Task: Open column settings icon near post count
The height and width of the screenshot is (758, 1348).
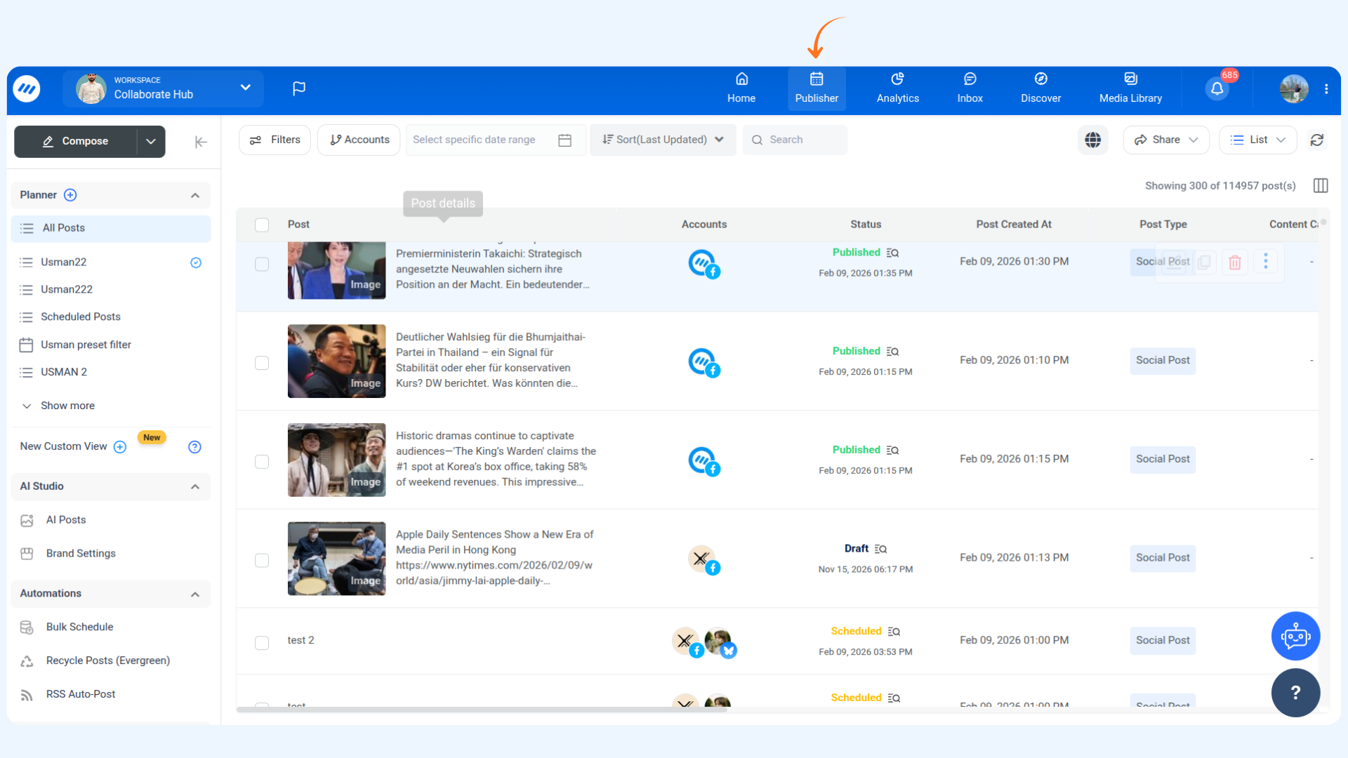Action: (x=1321, y=185)
